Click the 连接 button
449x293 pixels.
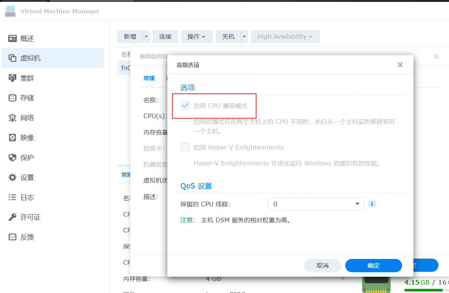coord(165,37)
